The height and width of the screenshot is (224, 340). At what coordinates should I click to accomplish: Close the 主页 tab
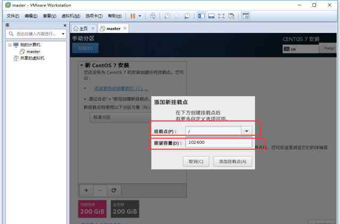coord(93,28)
